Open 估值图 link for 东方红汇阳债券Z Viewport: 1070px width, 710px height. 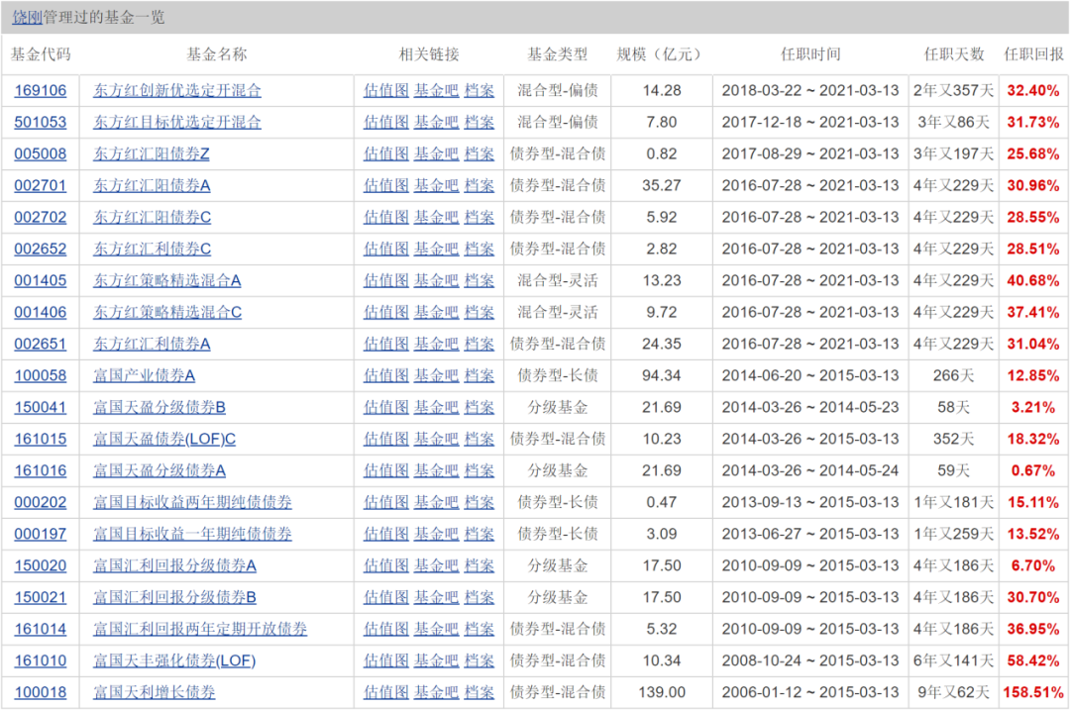pos(385,153)
